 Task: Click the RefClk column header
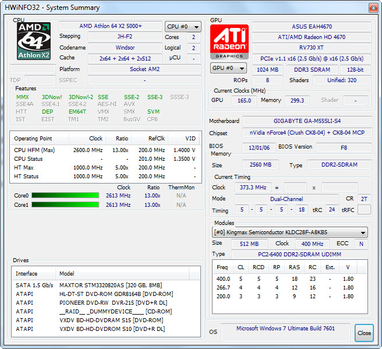click(150, 139)
